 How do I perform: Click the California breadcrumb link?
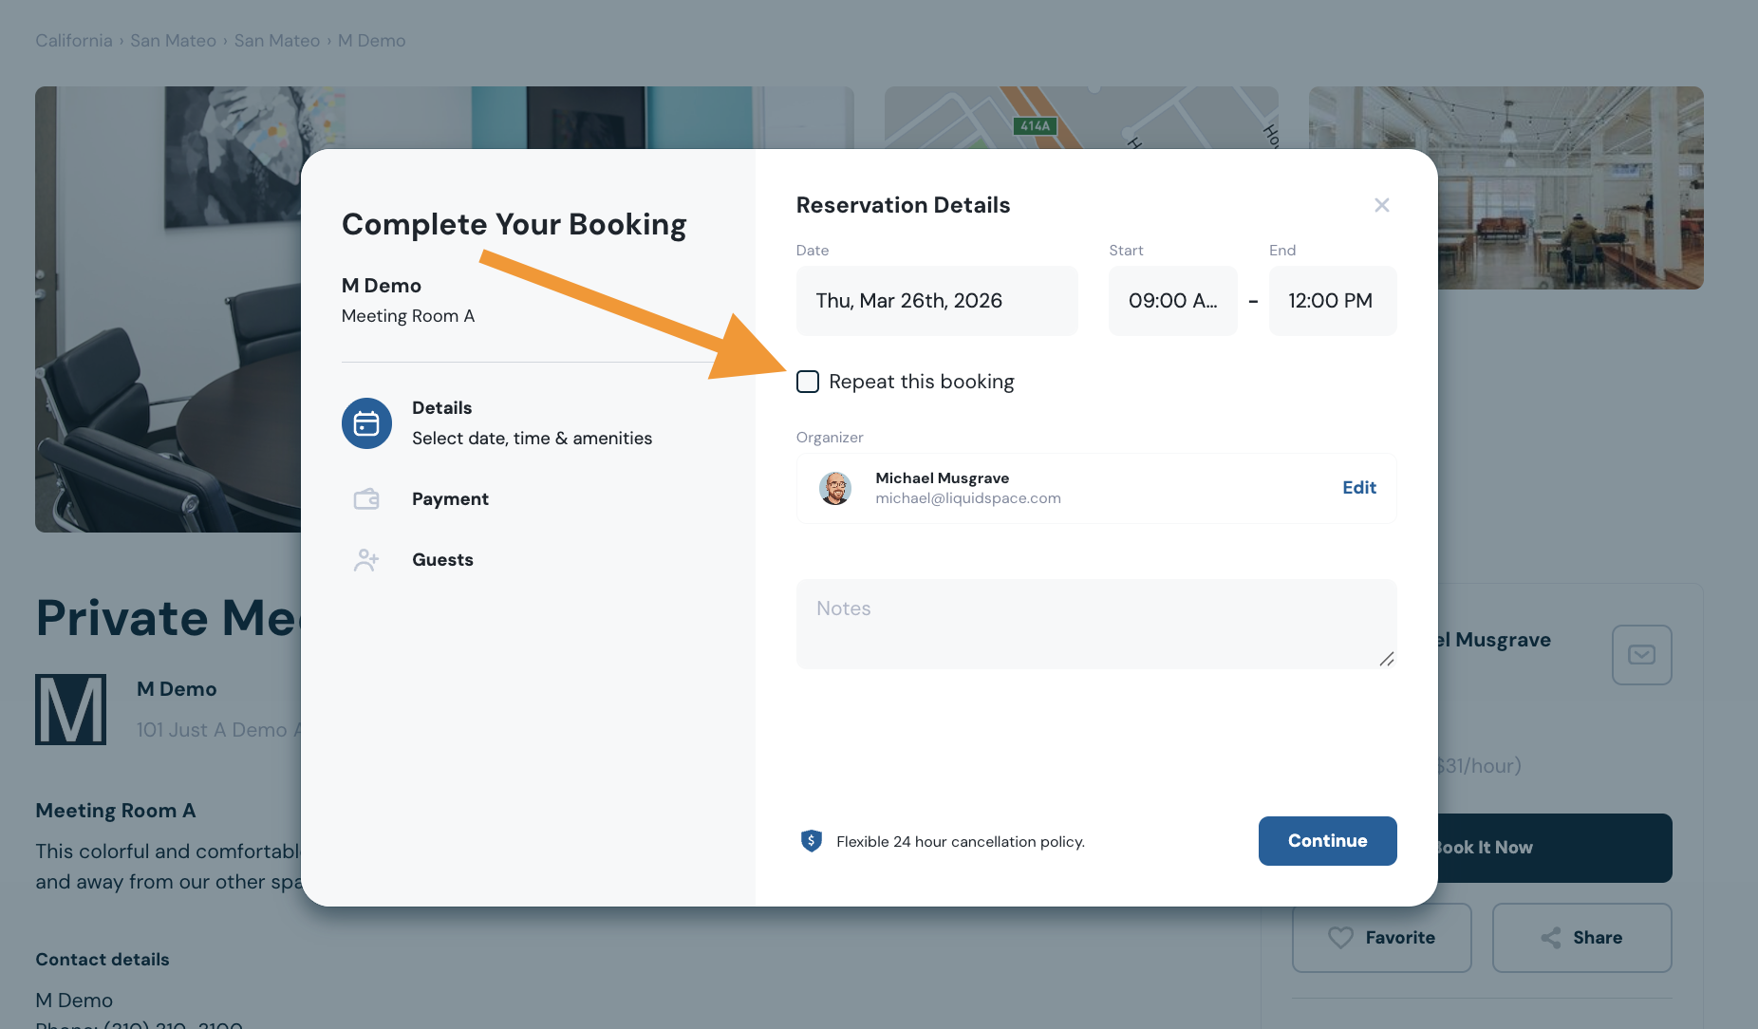pos(74,41)
